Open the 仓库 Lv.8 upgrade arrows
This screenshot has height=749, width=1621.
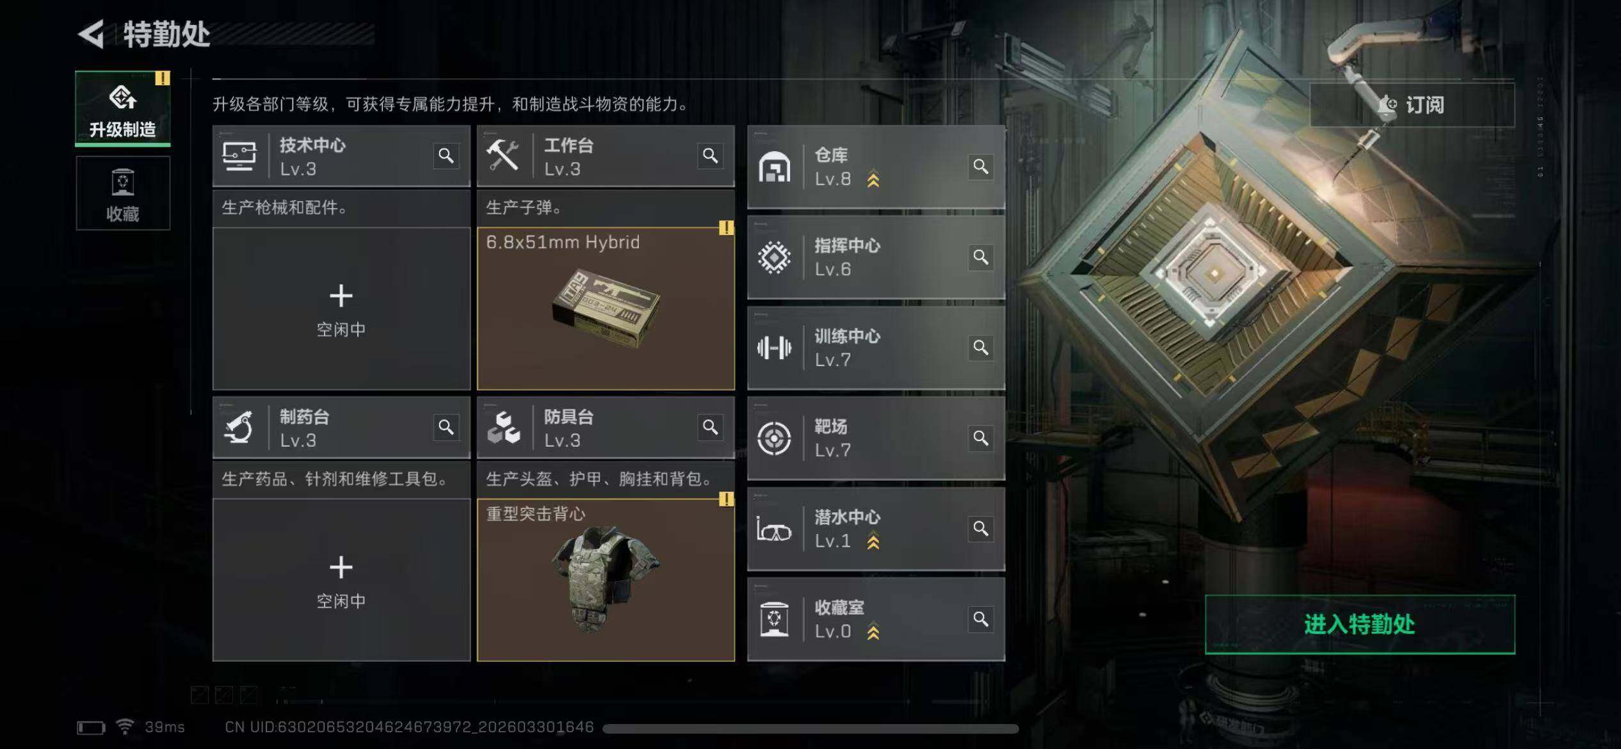[x=873, y=180]
